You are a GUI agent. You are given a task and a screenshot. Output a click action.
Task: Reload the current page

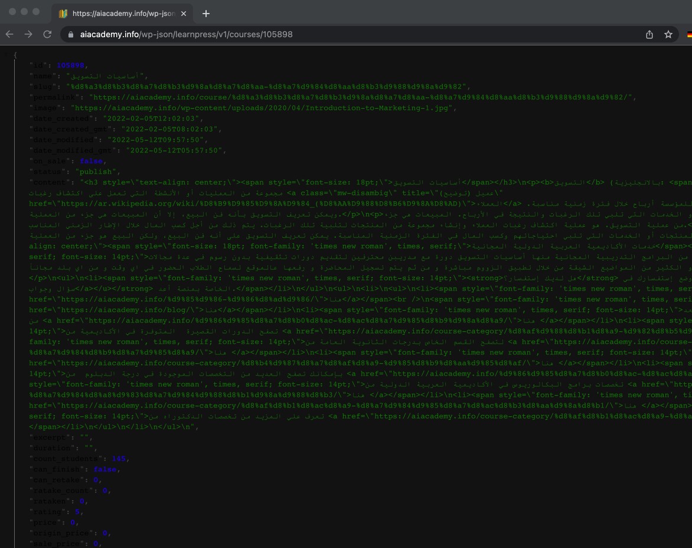48,35
